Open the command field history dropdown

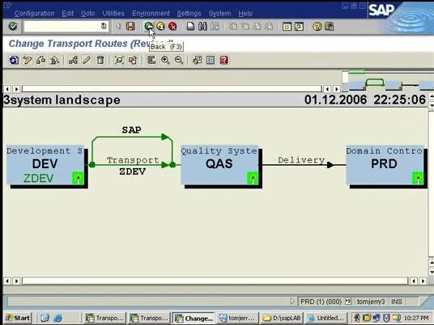[104, 27]
